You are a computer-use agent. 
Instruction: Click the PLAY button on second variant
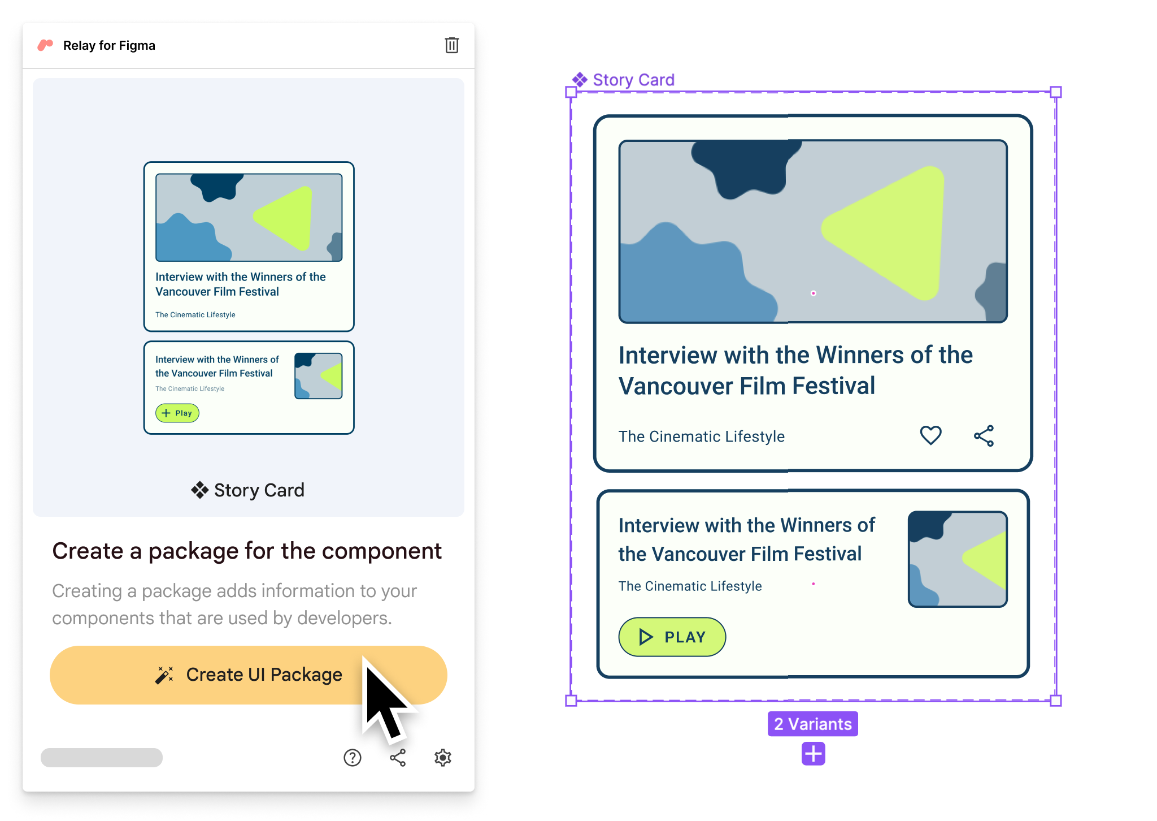click(671, 638)
